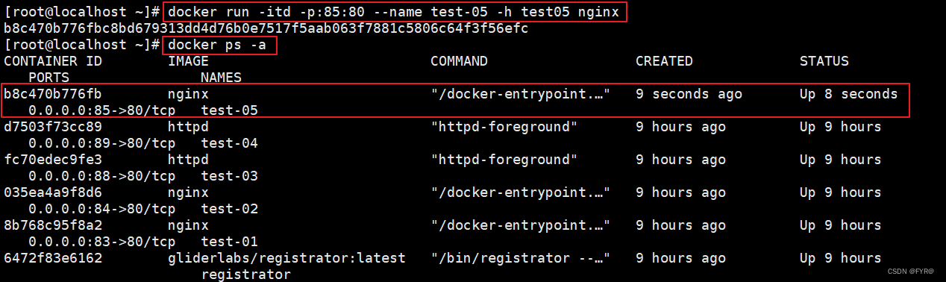The image size is (946, 282).
Task: Click the CREATED column header
Action: click(664, 61)
